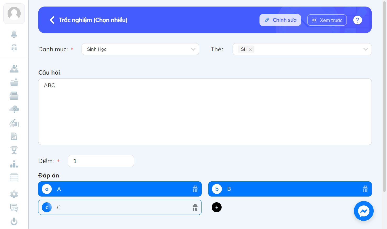Click the answer C text
The width and height of the screenshot is (387, 229).
pos(59,208)
